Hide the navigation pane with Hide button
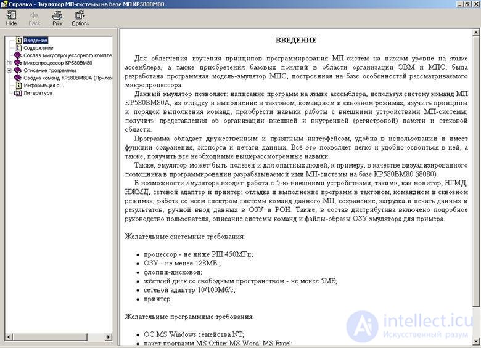Viewport: 481px width, 348px height. [11, 18]
